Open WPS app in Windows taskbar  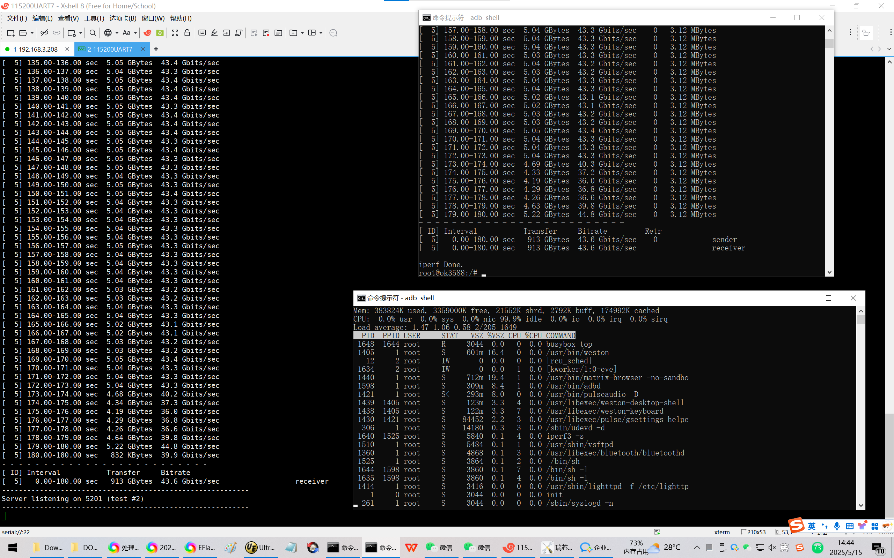click(411, 547)
